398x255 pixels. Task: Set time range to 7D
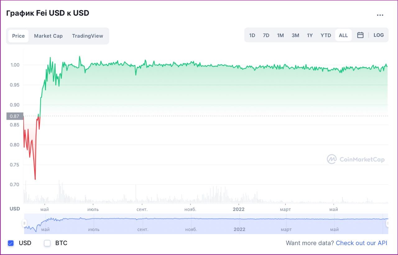[x=266, y=35]
